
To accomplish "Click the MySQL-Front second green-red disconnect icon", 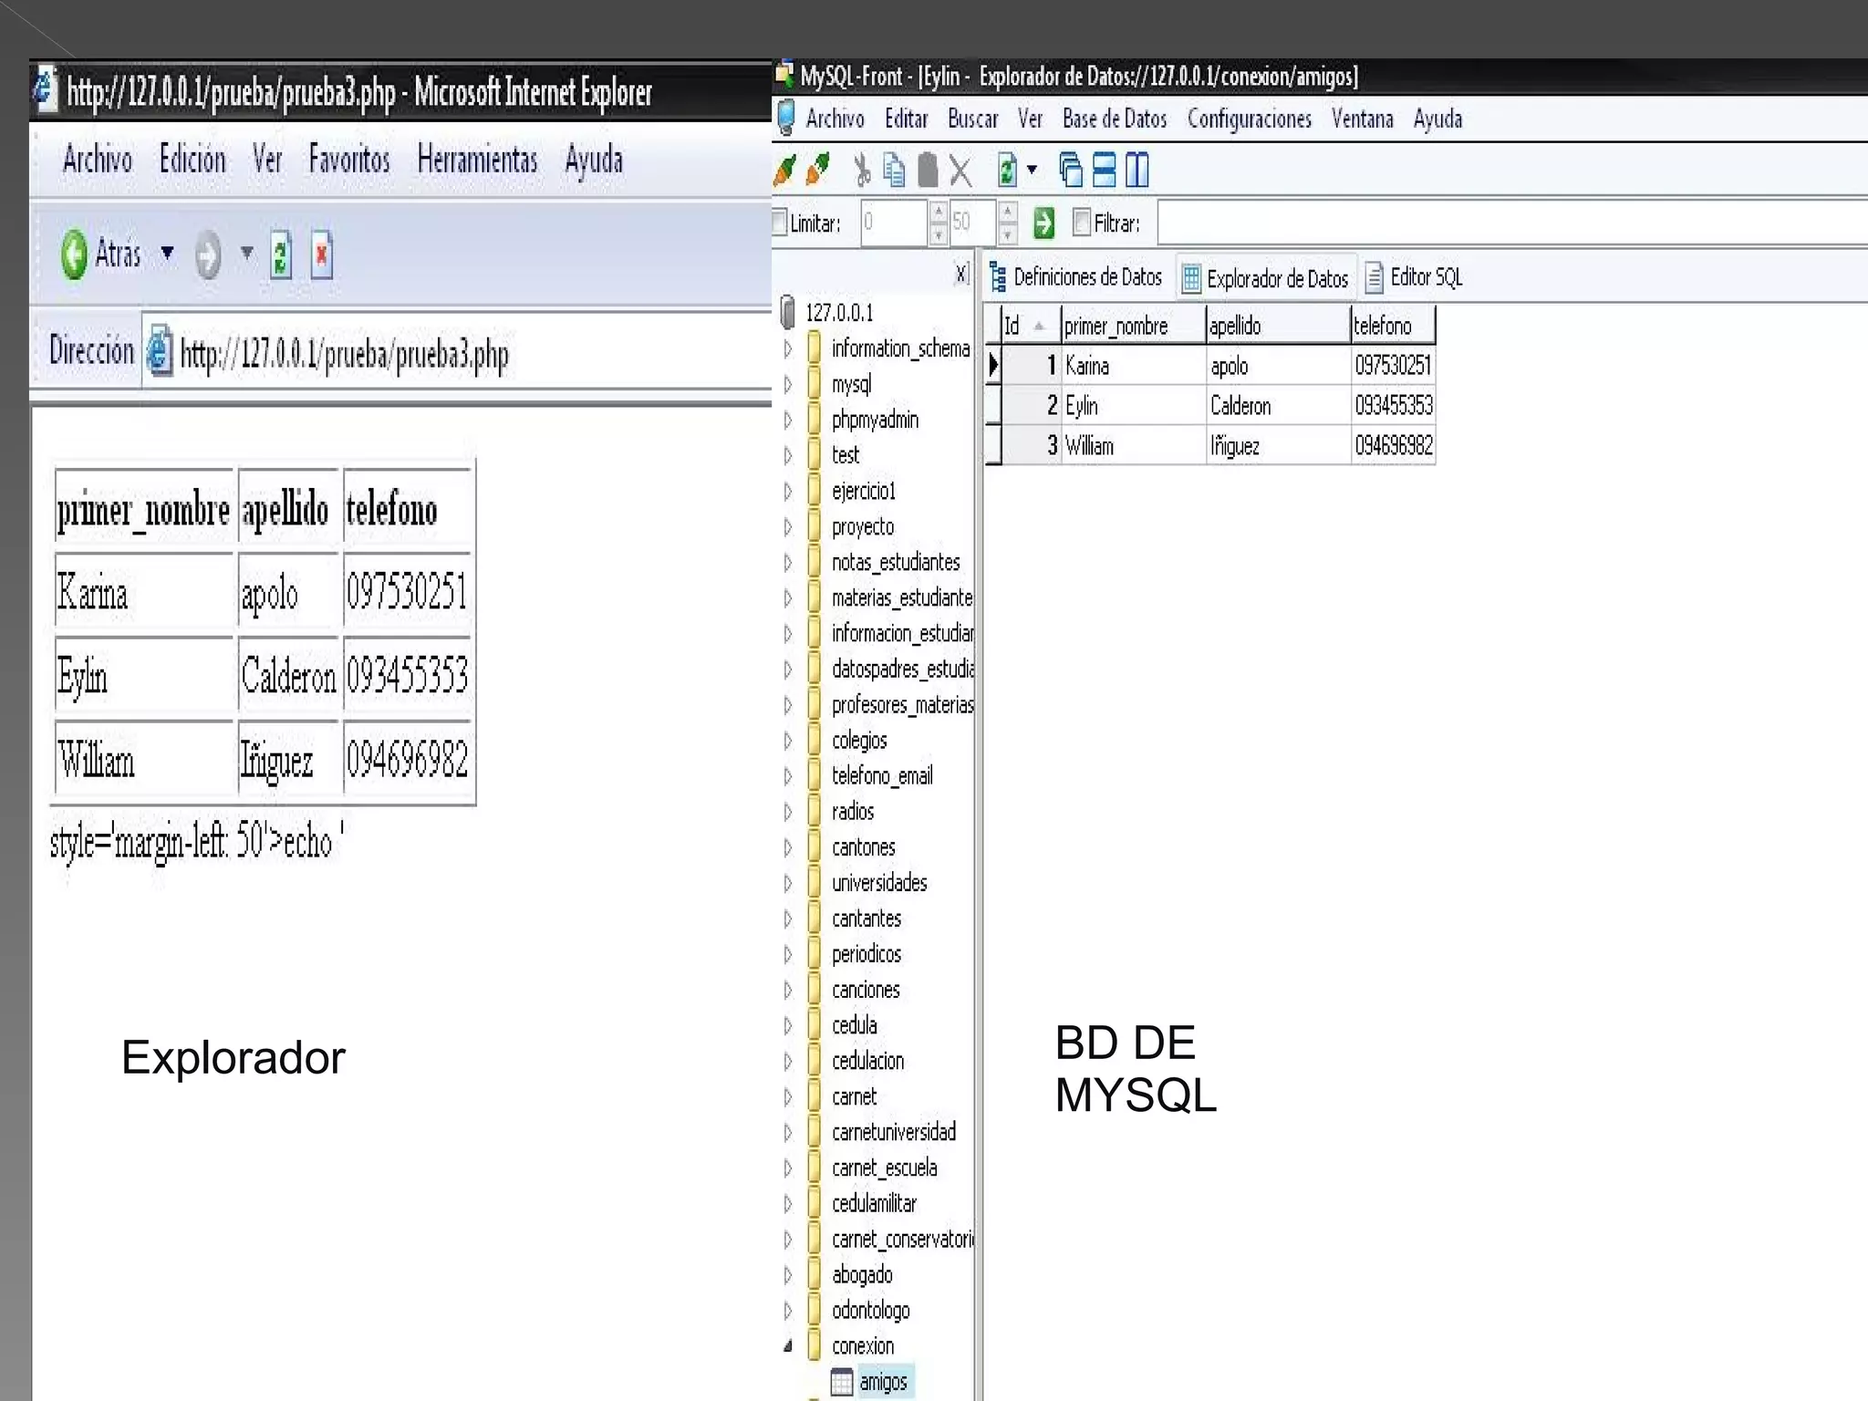I will pos(818,169).
